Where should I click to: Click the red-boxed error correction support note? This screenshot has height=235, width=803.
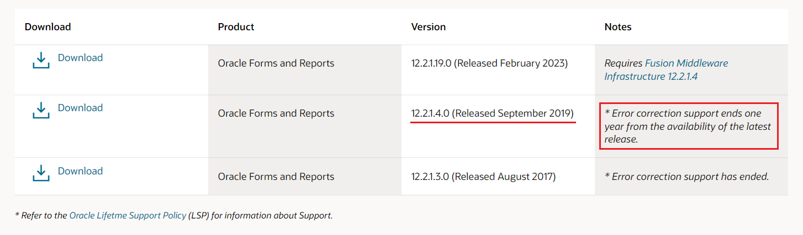point(689,126)
